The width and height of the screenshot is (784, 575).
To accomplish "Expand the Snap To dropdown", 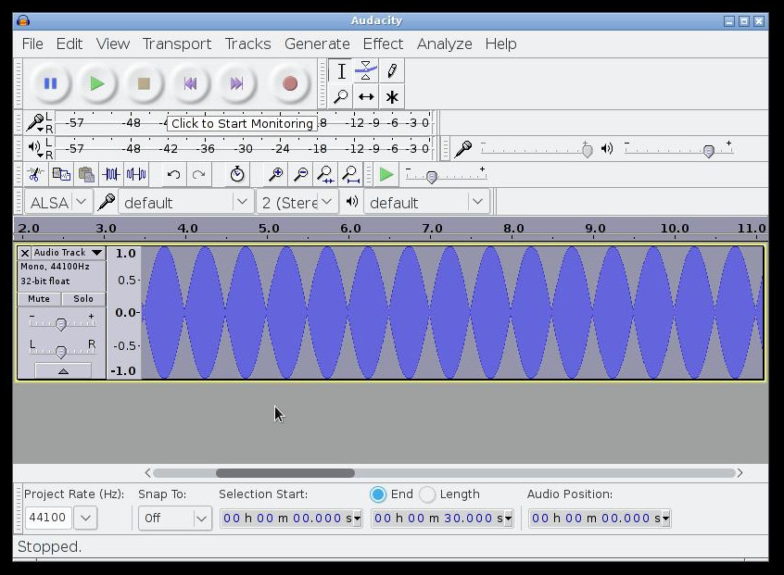I will (x=175, y=519).
